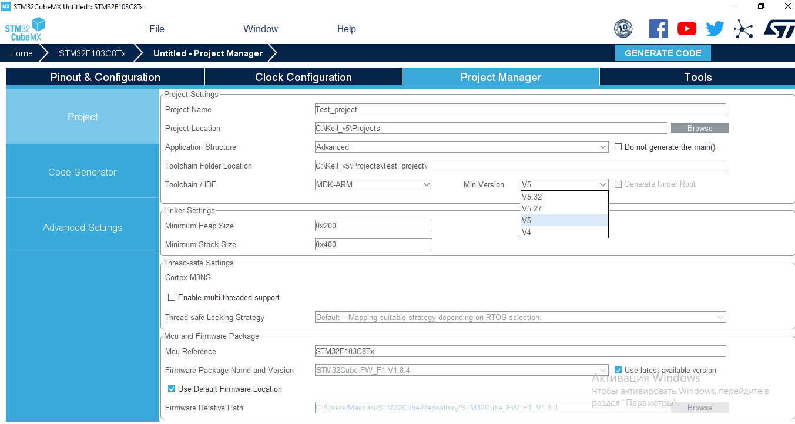Image resolution: width=795 pixels, height=424 pixels.
Task: Toggle Enable multi-threaded support checkbox
Action: [172, 298]
